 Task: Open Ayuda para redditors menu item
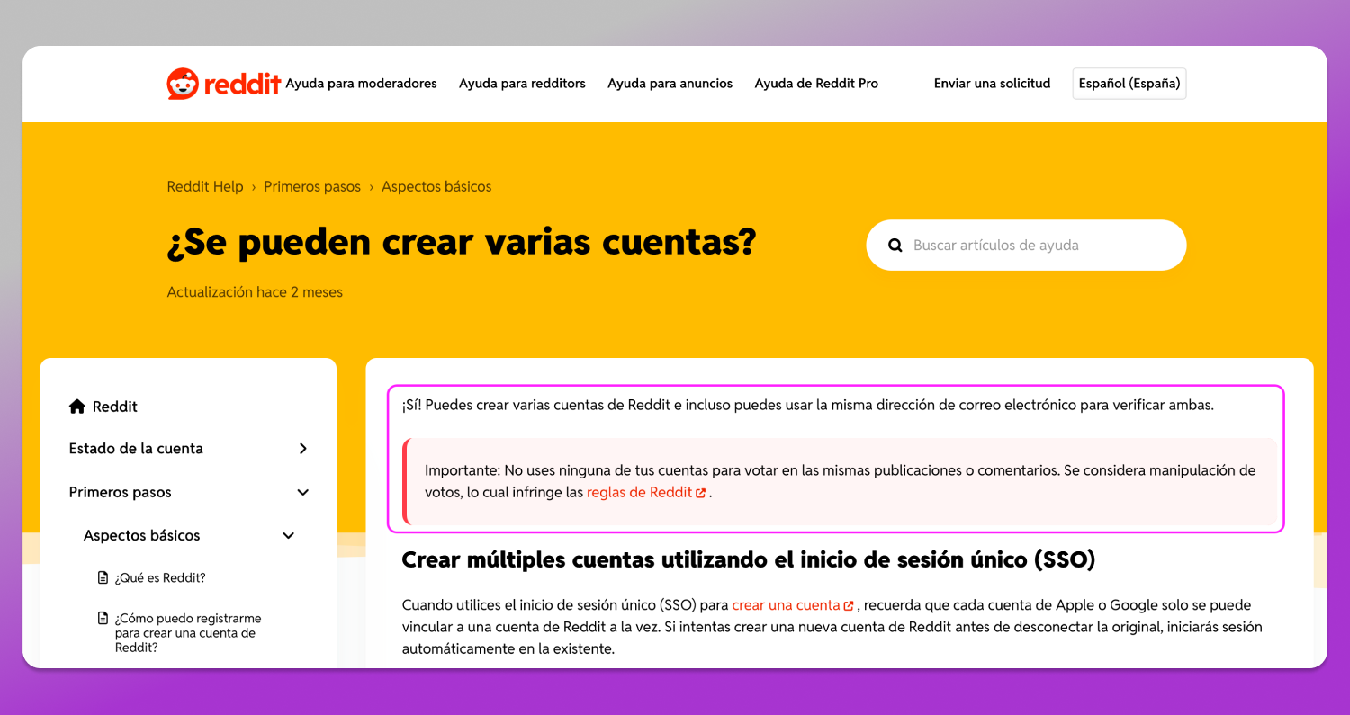pos(522,84)
